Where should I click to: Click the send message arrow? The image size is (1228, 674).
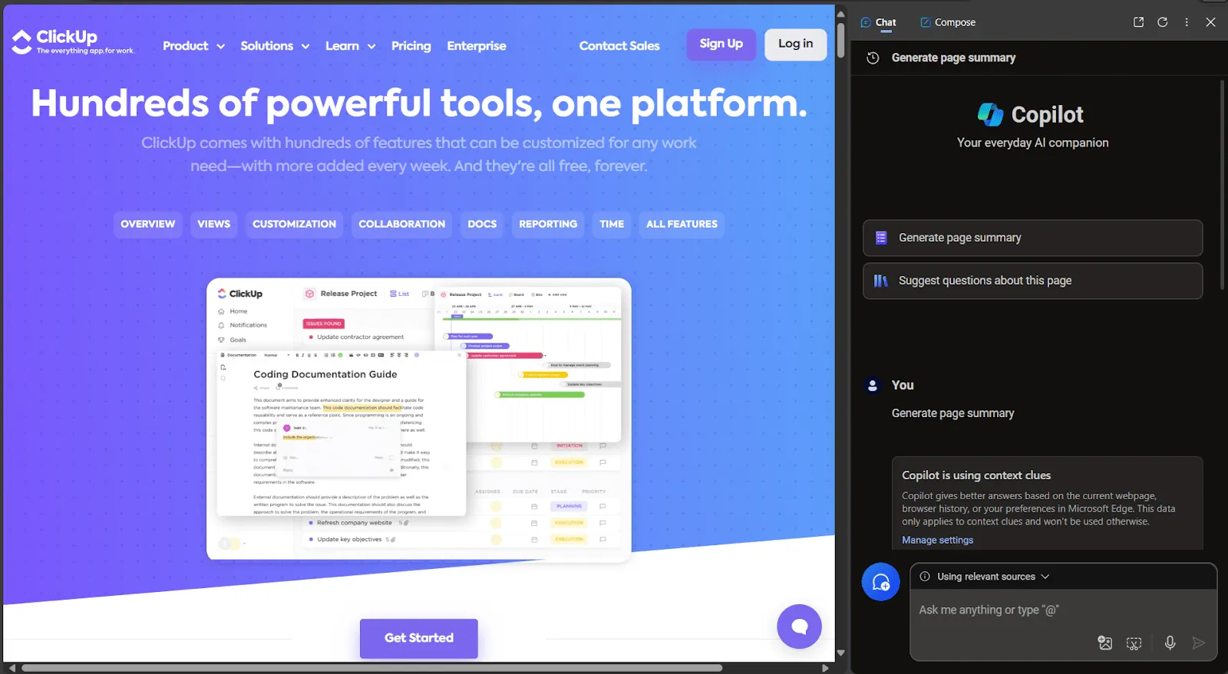click(1198, 643)
